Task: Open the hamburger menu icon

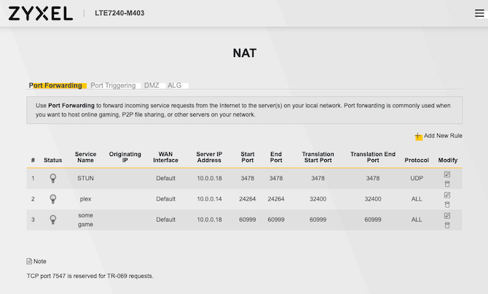Action: click(479, 13)
